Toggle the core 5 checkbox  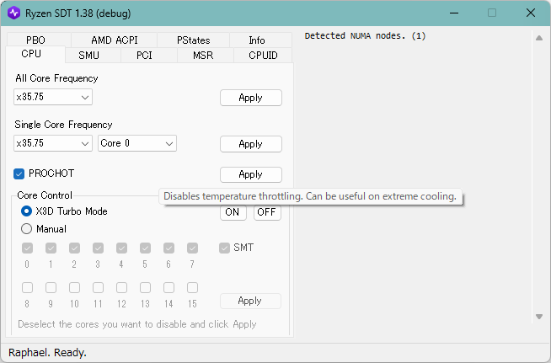pos(145,248)
